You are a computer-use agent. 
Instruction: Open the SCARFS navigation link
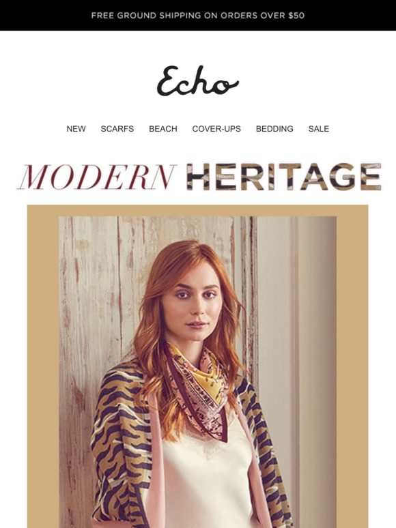pos(117,129)
